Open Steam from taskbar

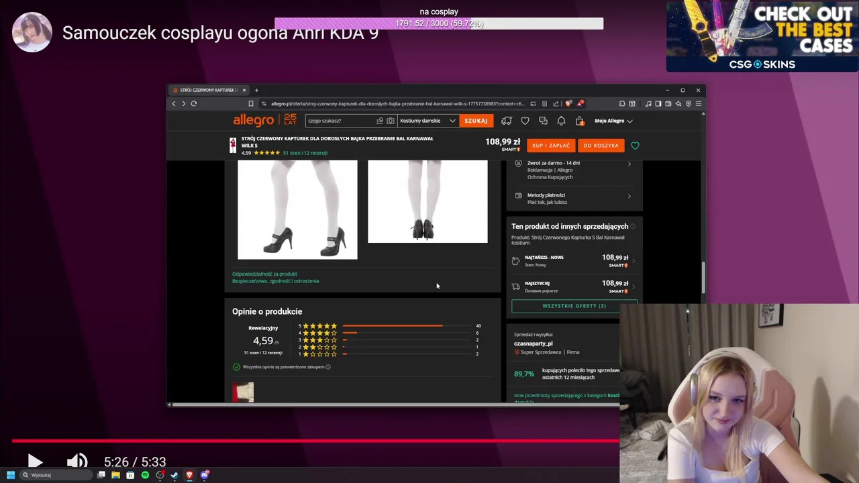(x=174, y=475)
